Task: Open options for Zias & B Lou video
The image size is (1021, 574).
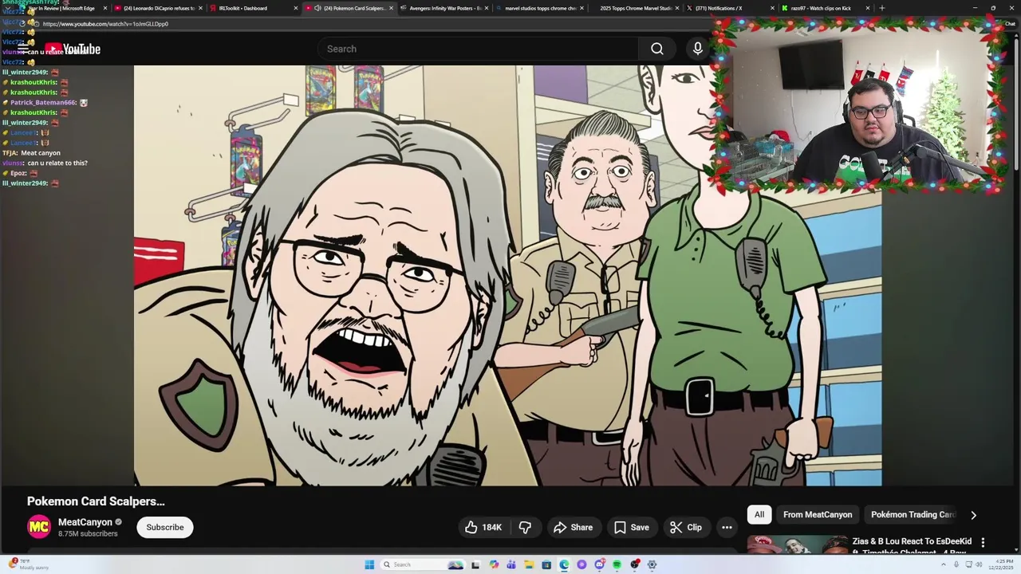Action: (x=983, y=542)
